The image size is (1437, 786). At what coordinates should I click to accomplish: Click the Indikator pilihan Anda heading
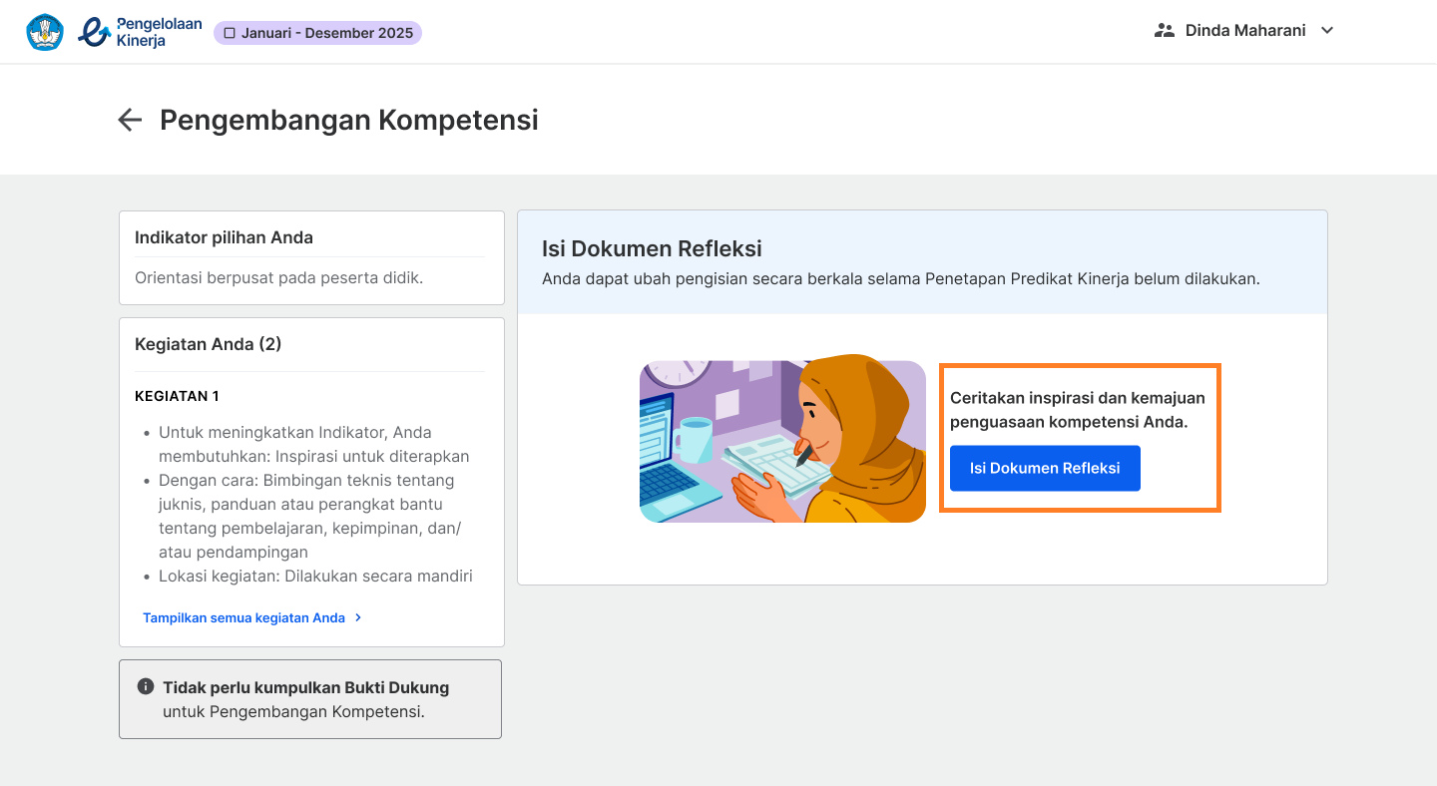point(224,237)
